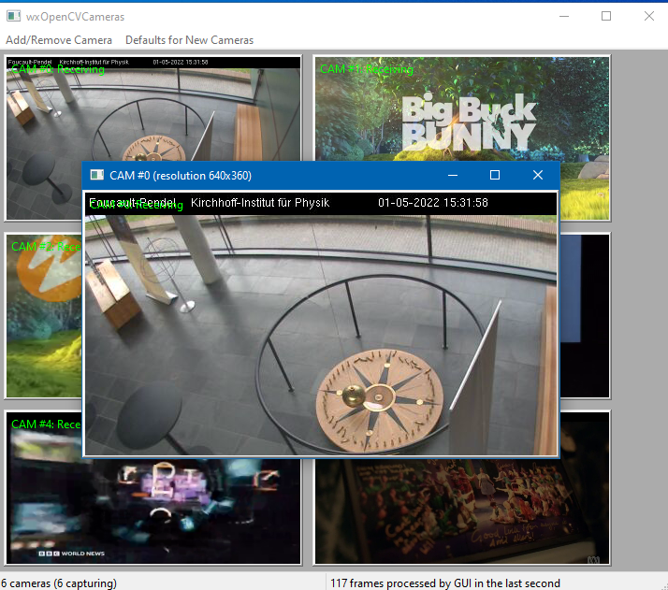Select the dark camera thumbnail behind popup's right edge
668x590 pixels.
click(x=585, y=315)
